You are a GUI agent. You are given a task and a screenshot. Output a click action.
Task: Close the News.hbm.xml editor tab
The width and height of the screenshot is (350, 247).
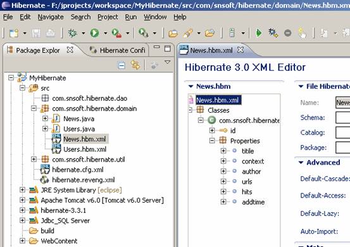(x=241, y=50)
